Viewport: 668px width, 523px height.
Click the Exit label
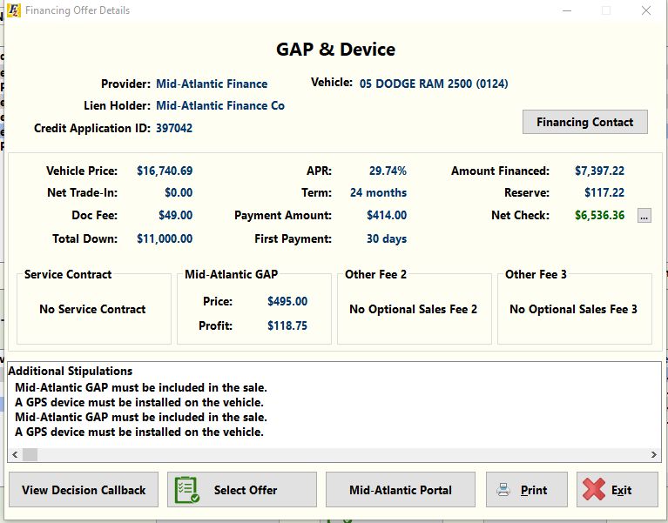pos(621,490)
